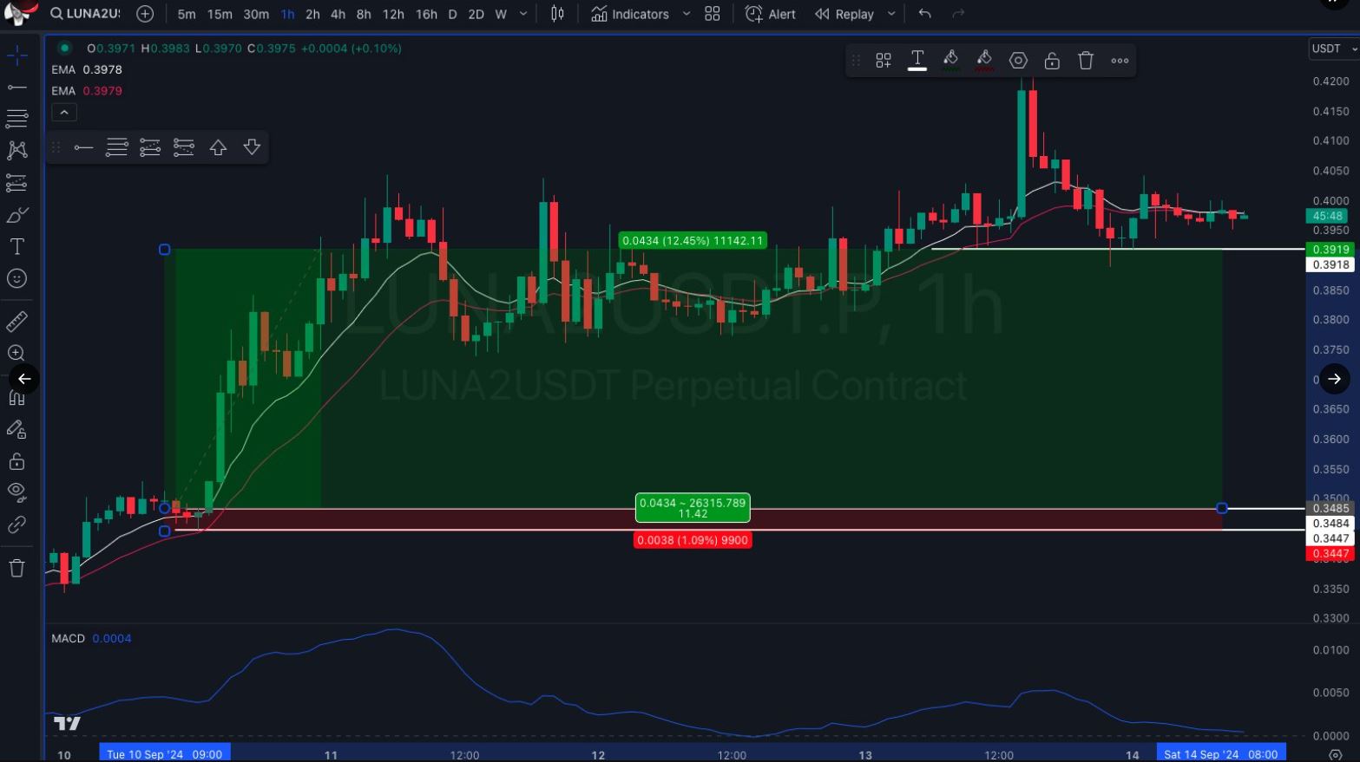Select the ruler measure tool
Screen dimensions: 1360x762
(x=16, y=322)
